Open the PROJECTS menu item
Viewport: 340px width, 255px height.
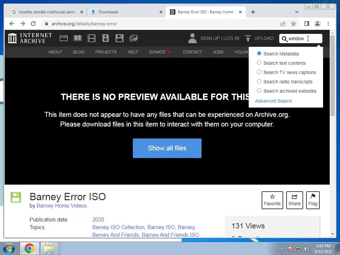(x=106, y=52)
